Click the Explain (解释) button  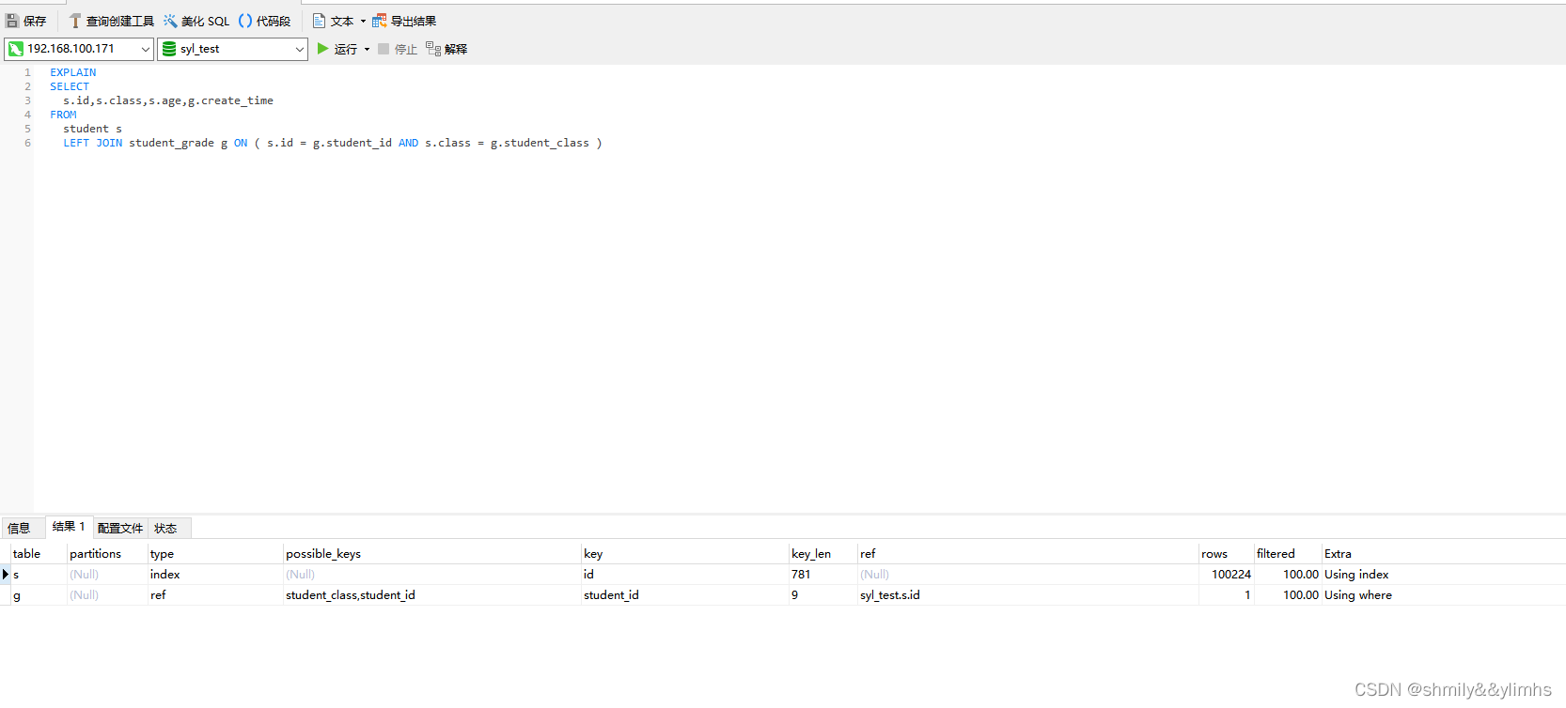pos(446,49)
